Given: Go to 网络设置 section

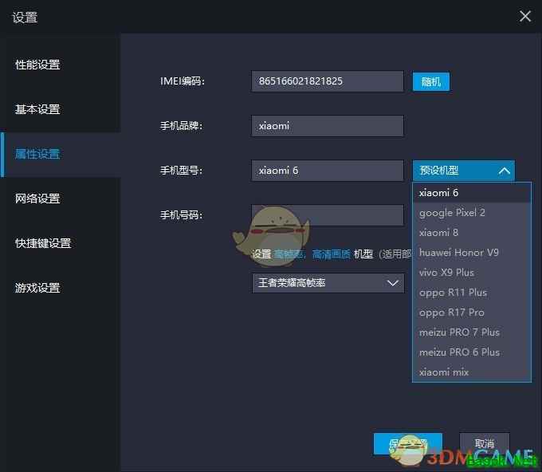Looking at the screenshot, I should tap(38, 199).
